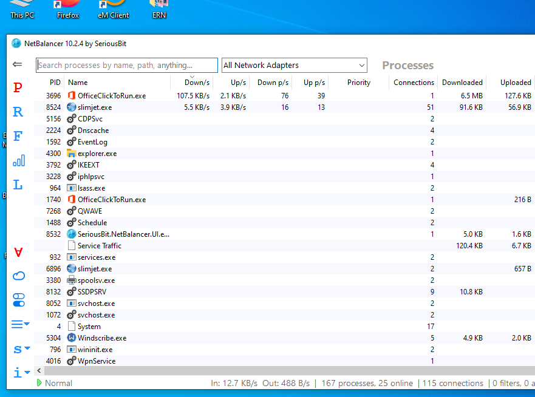Click the slimjet globe icon in PID 6896 row

tap(71, 269)
